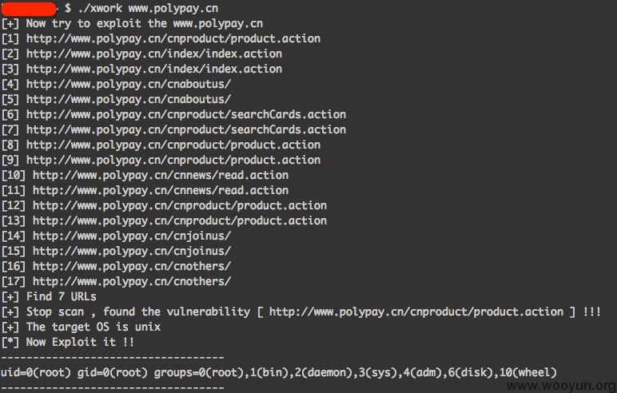
Task: Click the 'Find 7 URLs' output line
Action: coord(50,296)
